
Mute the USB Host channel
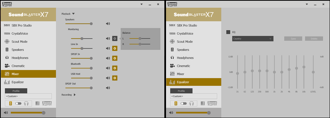(x=108, y=78)
